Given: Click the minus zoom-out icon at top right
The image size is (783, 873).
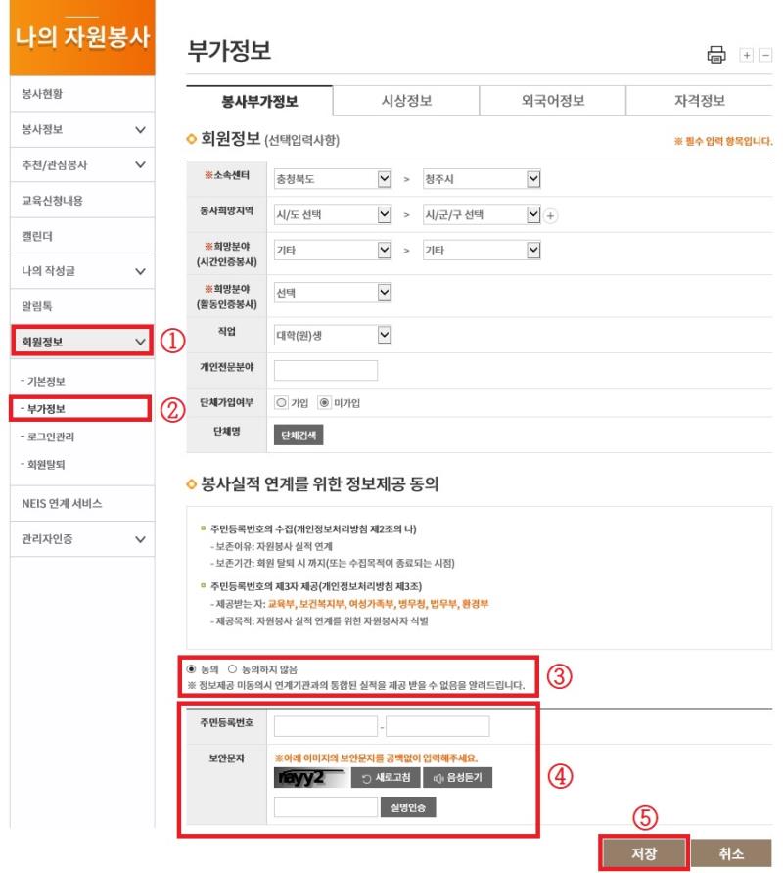Looking at the screenshot, I should pos(765,55).
